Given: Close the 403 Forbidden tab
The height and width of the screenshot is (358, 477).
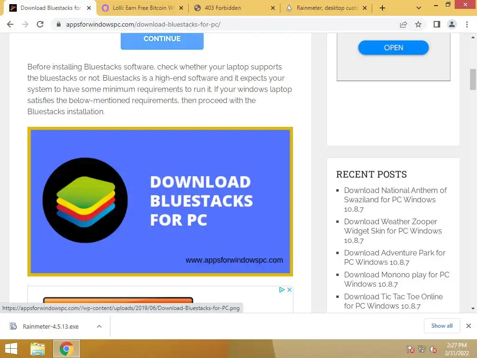Looking at the screenshot, I should [x=273, y=8].
